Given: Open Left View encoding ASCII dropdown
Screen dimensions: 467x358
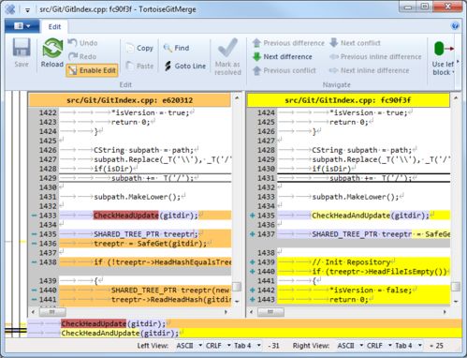Looking at the screenshot, I should click(x=189, y=346).
